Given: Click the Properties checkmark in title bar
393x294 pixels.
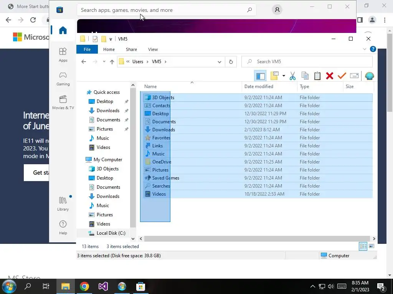Looking at the screenshot, I should [95, 39].
